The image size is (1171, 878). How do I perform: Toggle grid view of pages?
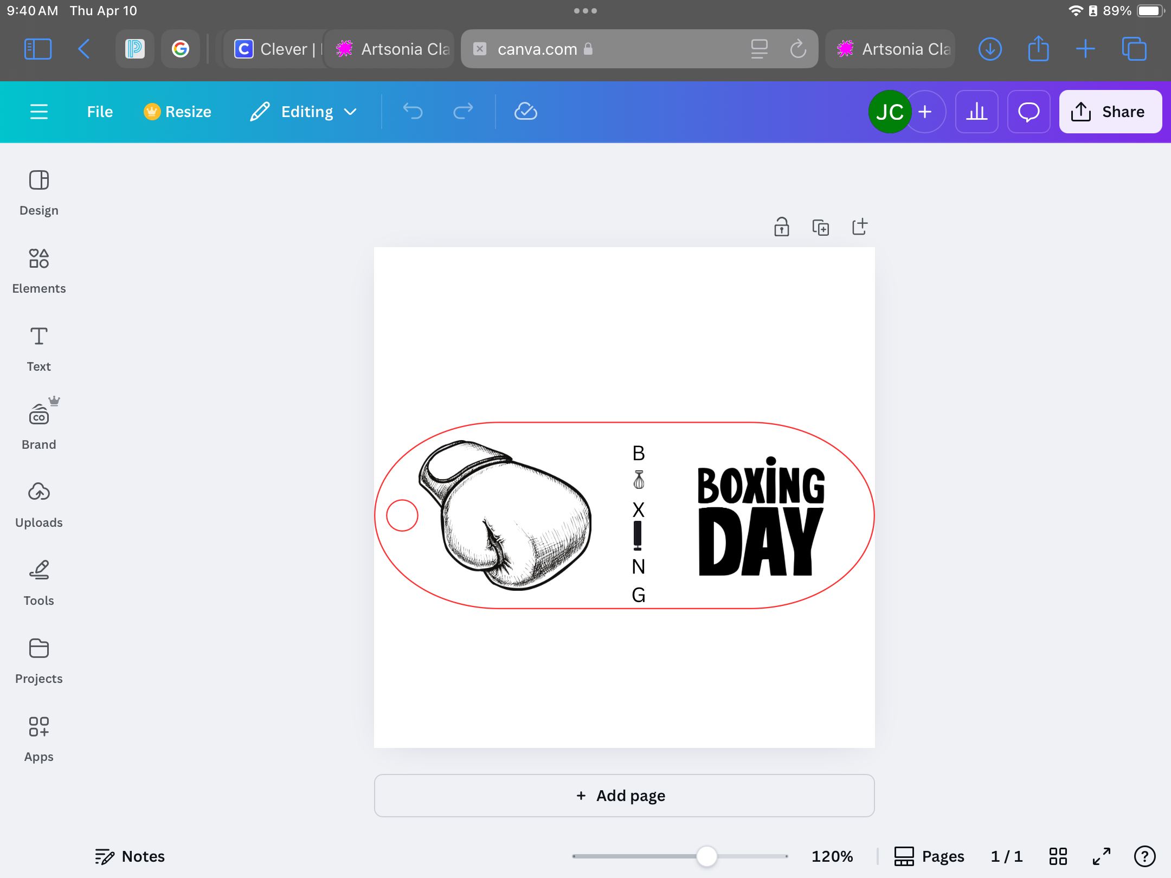coord(1058,856)
